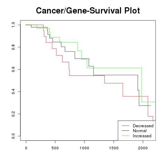Select the Decreased legend label
The image size is (166, 166).
point(143,126)
